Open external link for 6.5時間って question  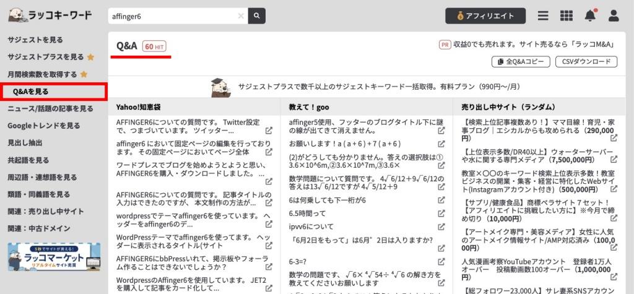441,214
